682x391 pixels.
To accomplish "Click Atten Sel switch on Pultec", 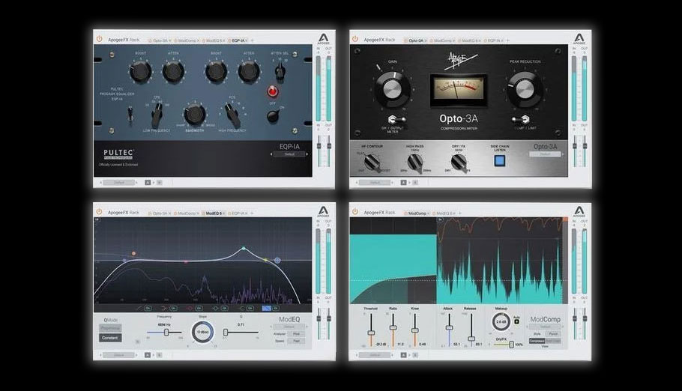I will click(280, 70).
